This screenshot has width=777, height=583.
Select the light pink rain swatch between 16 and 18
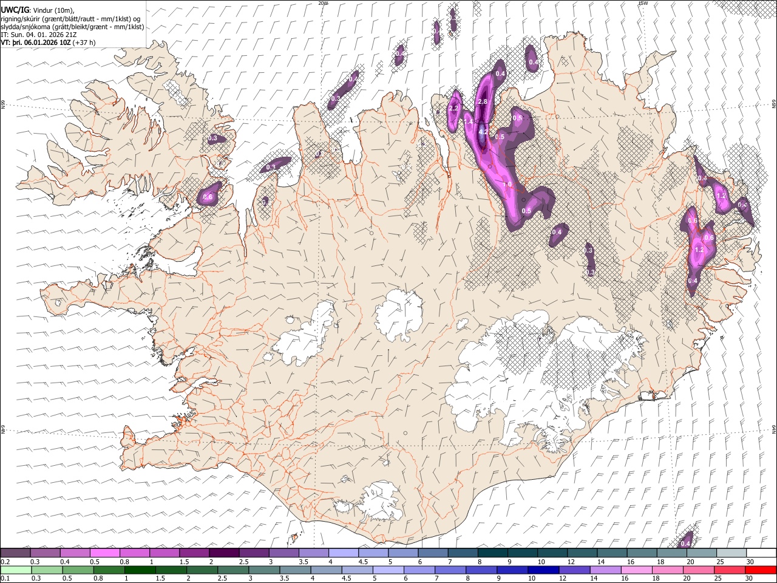[x=636, y=570]
